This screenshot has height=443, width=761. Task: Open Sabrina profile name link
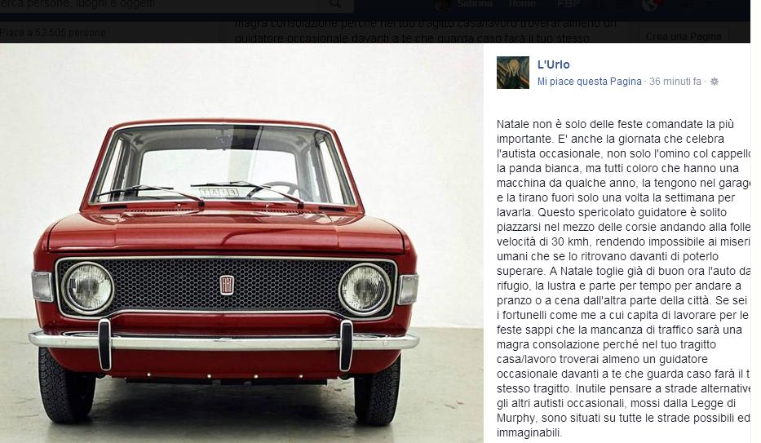pos(475,4)
